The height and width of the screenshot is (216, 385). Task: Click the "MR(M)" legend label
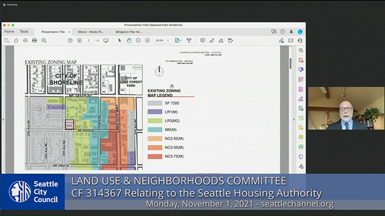click(171, 130)
